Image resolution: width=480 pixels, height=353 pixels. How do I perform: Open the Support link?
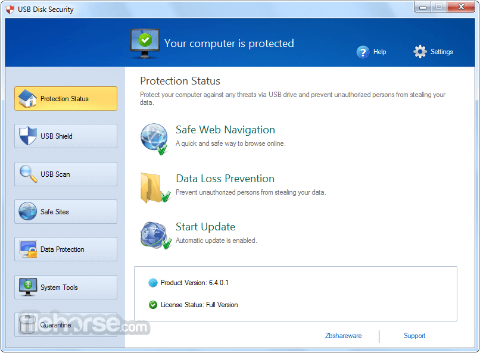click(414, 336)
